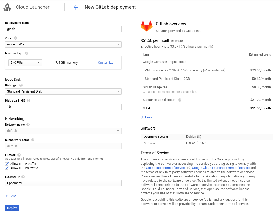Open Disk type Standard Persistent Disk dropdown
Viewport: 280px width, 216px height.
(x=63, y=91)
